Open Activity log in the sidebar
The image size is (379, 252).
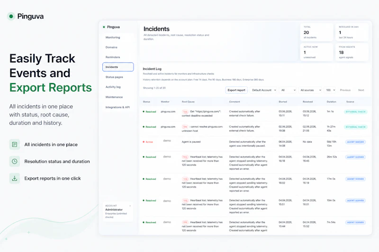[x=113, y=87]
